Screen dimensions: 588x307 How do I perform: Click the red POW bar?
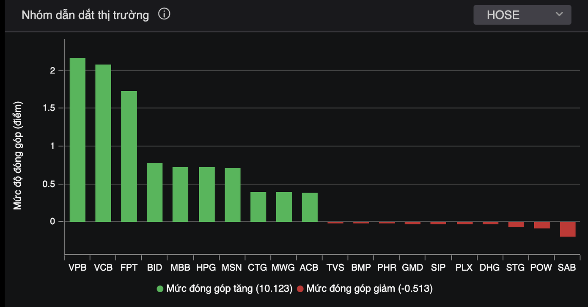point(542,225)
